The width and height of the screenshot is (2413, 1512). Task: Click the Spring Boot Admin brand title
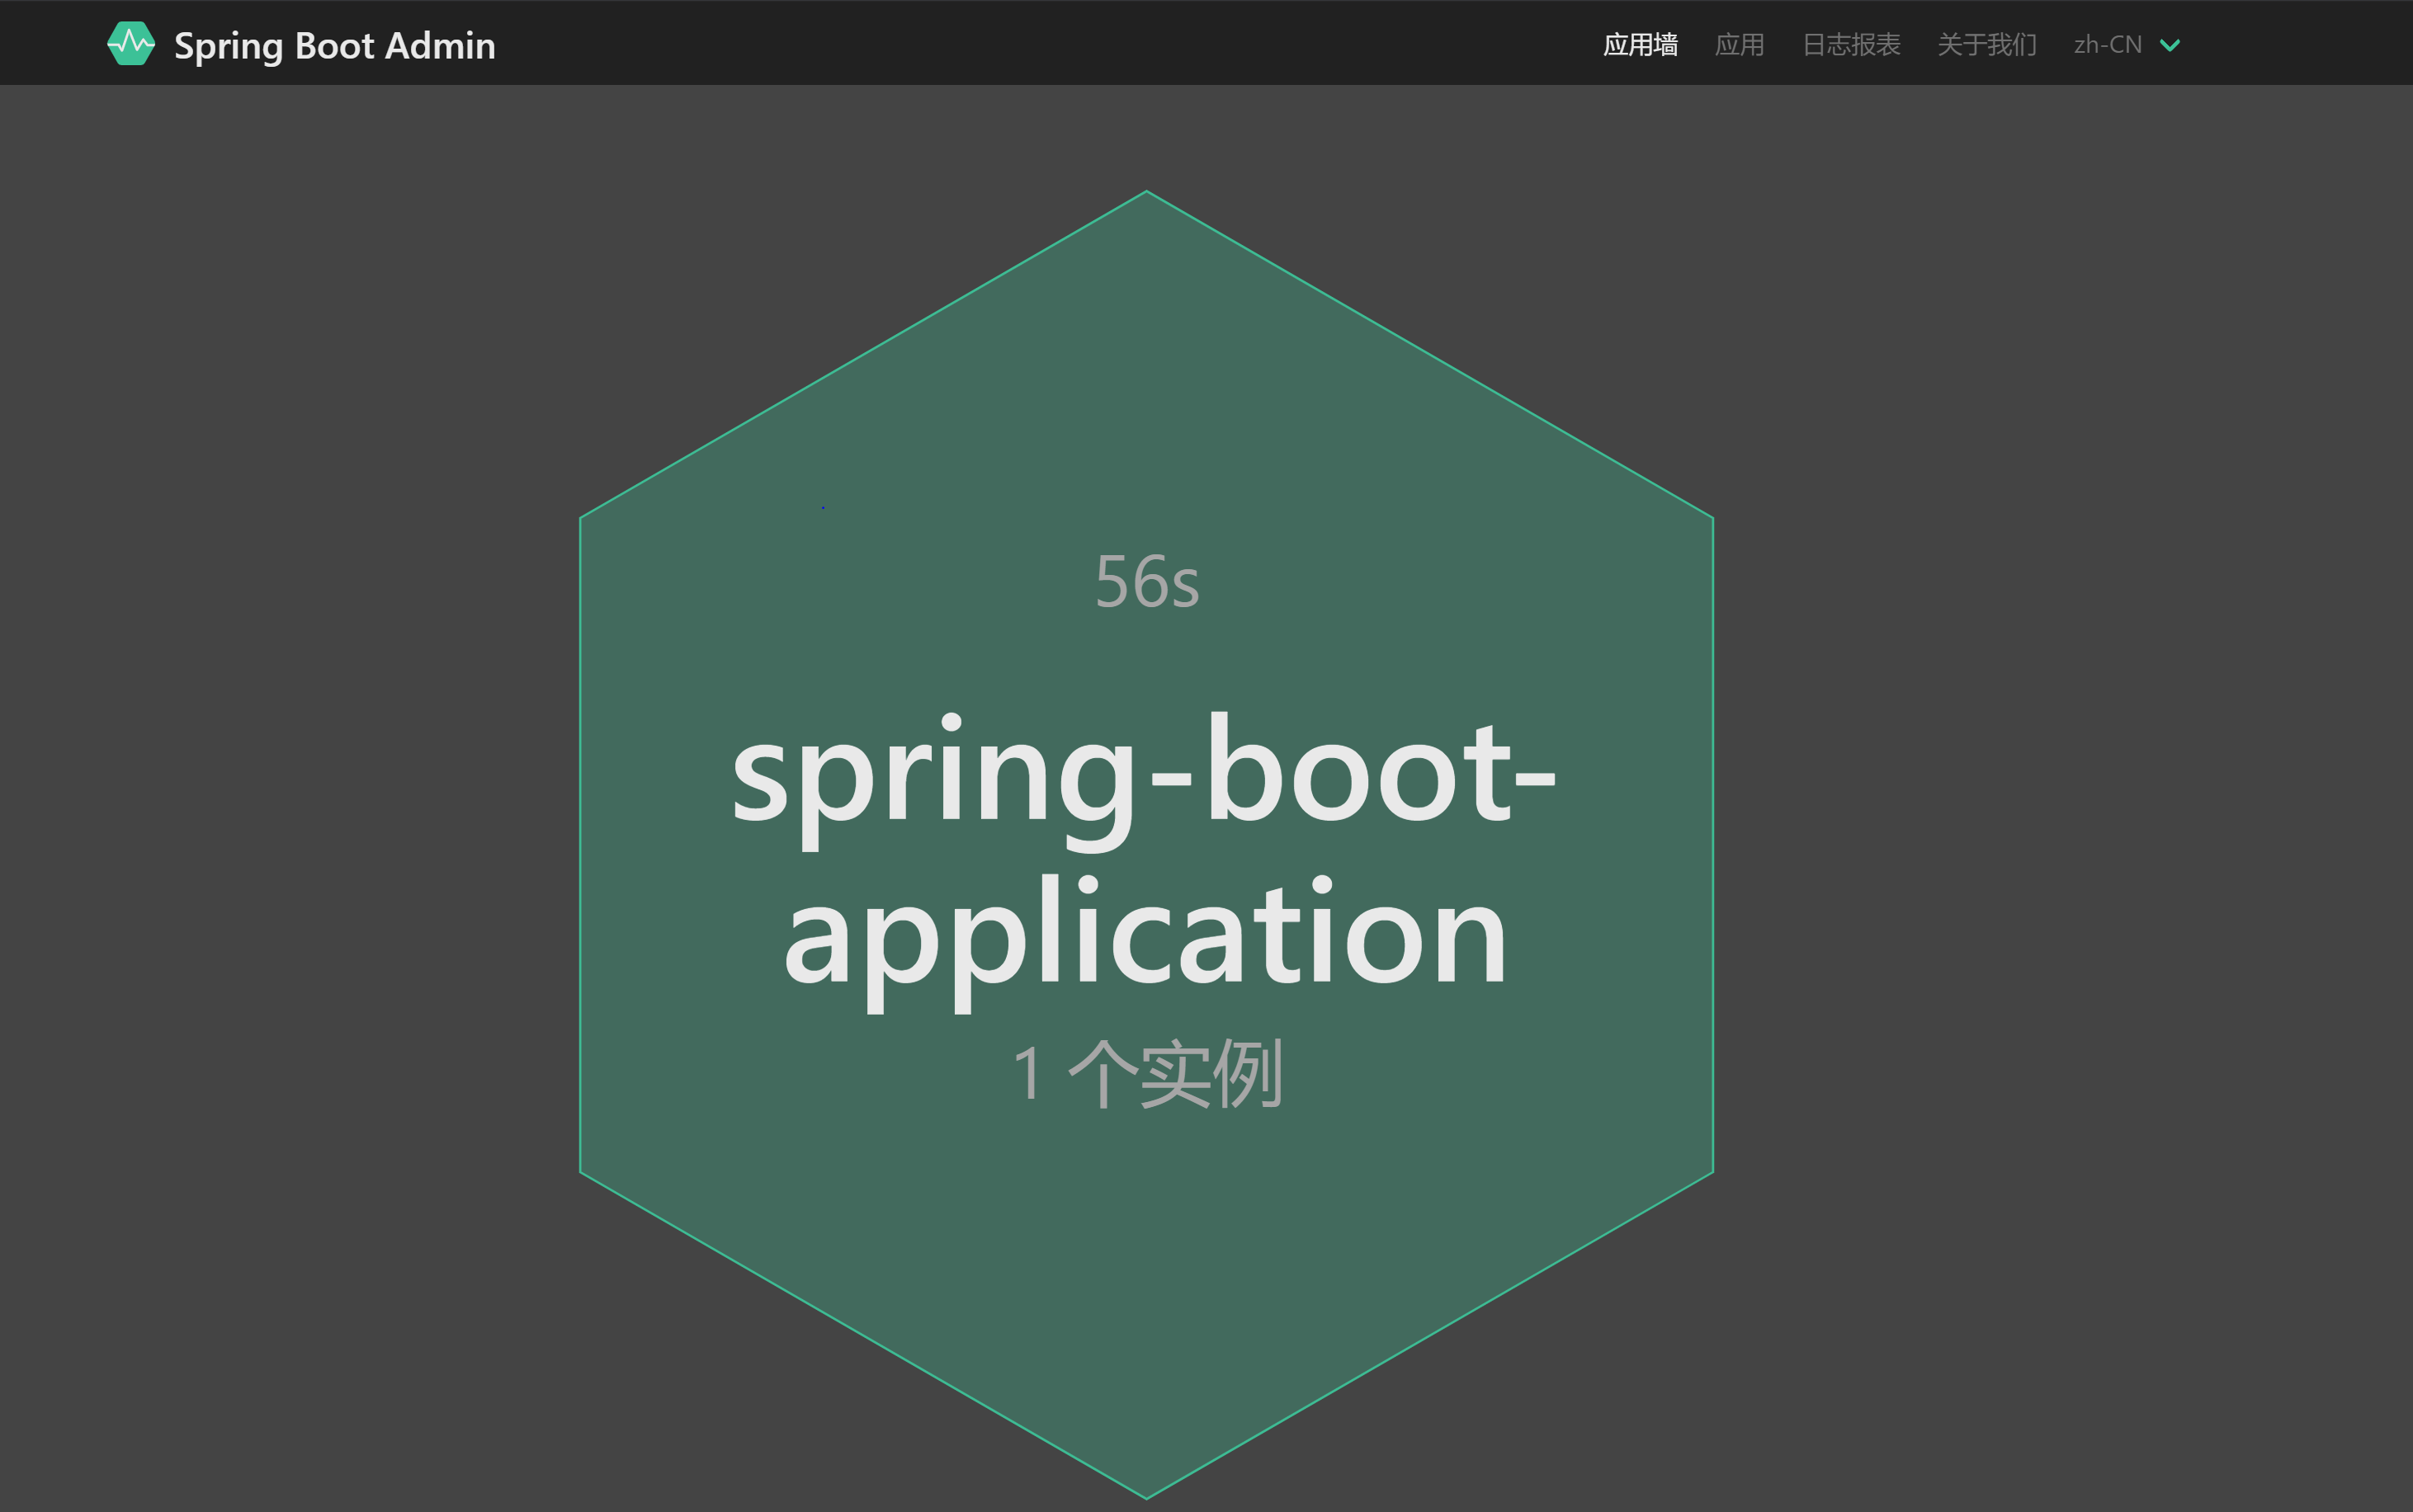[334, 46]
